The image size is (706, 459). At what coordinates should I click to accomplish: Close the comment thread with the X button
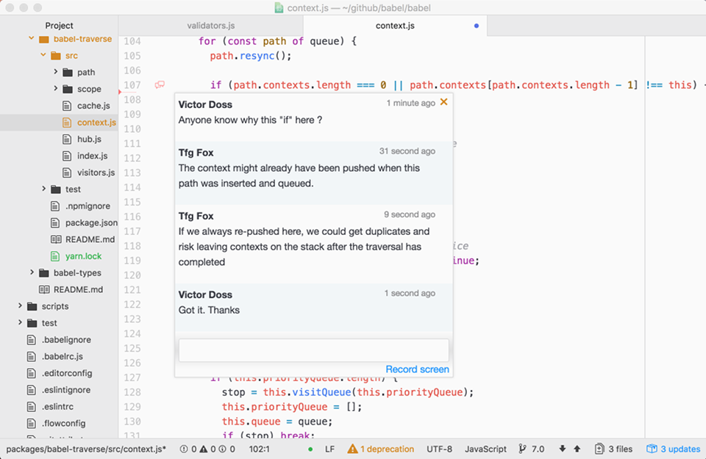tap(443, 103)
